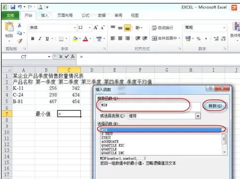Screen dimensions: 240x179
Task: Click the formula bar Cancel X icon
Action: pyautogui.click(x=61, y=57)
